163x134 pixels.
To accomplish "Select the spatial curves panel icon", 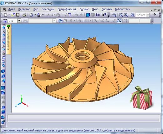I will pyautogui.click(x=4, y=31).
